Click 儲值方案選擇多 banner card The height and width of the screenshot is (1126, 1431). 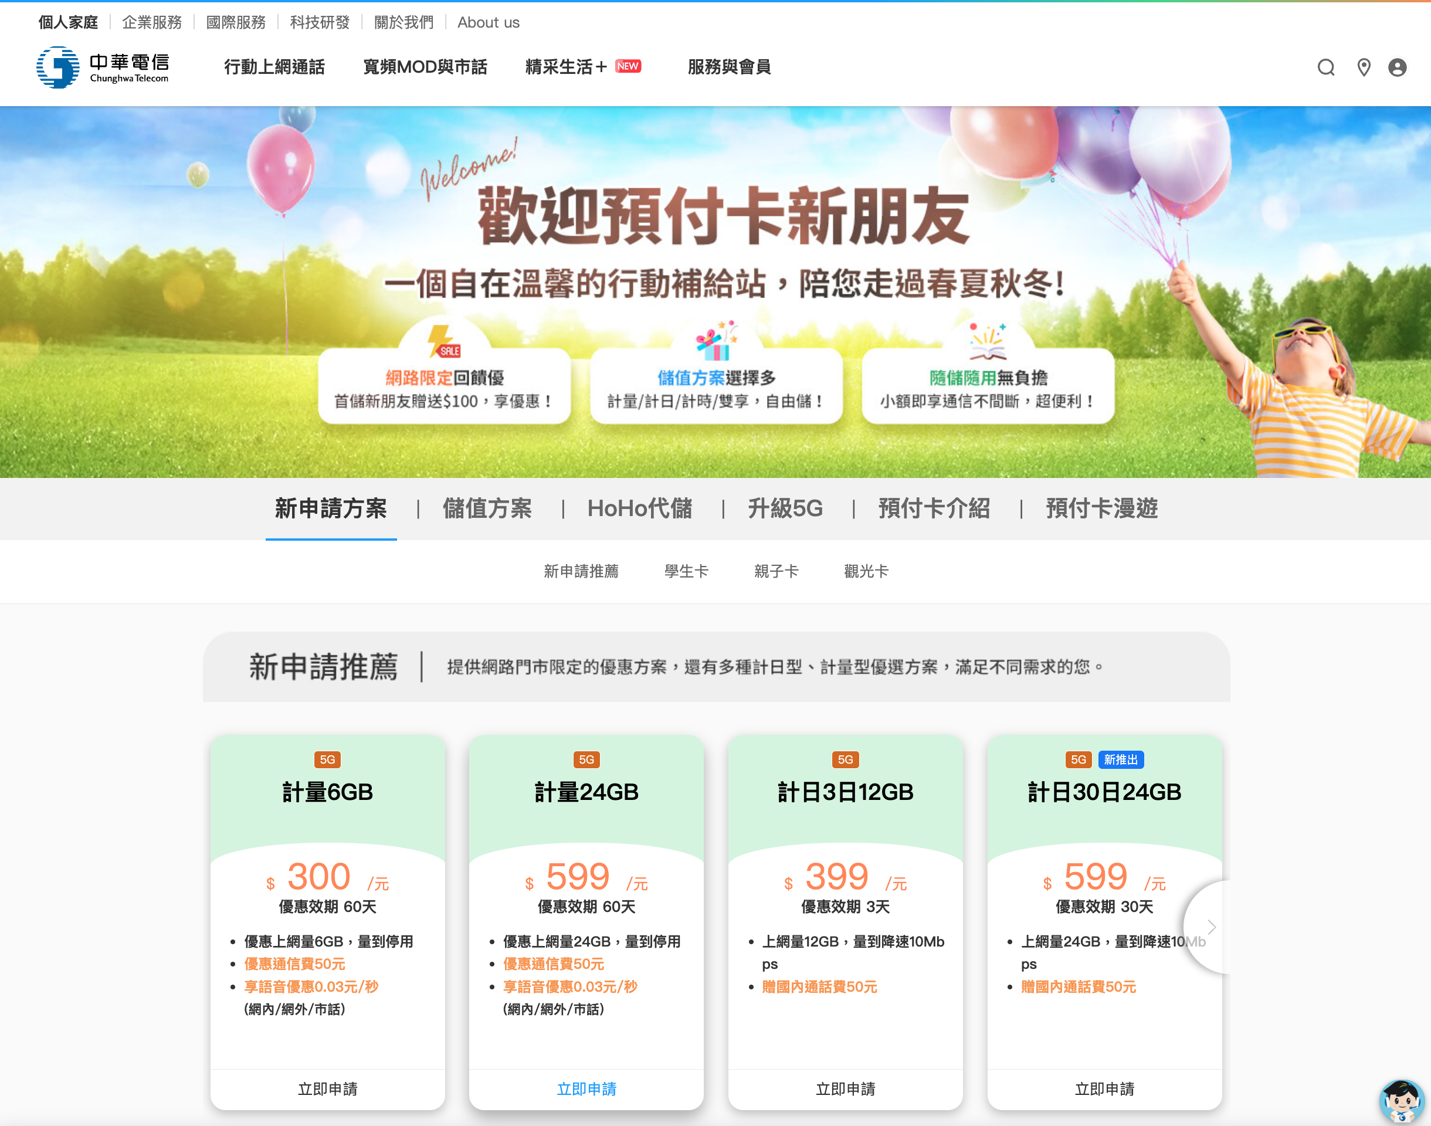coord(717,386)
